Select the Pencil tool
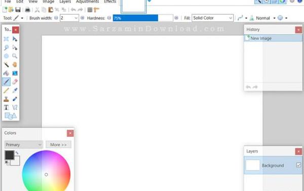This screenshot has width=304, height=191. (6, 90)
